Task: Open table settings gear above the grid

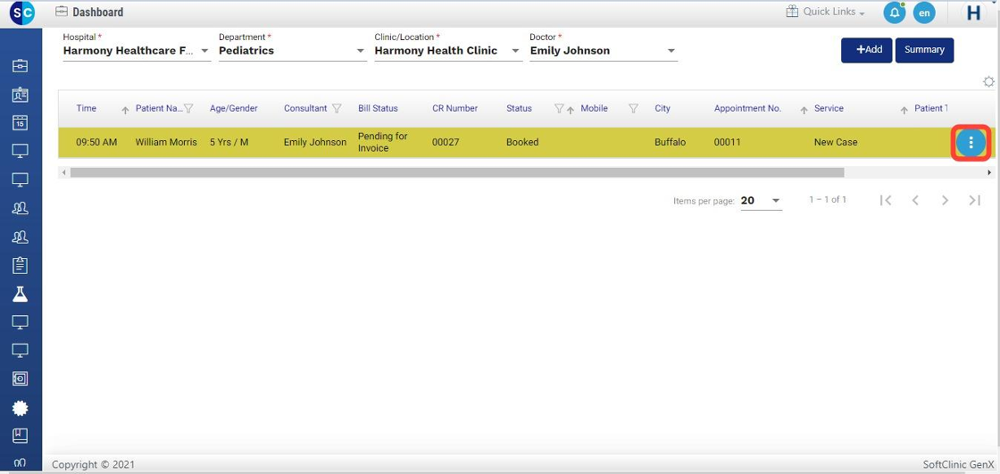Action: [x=988, y=81]
